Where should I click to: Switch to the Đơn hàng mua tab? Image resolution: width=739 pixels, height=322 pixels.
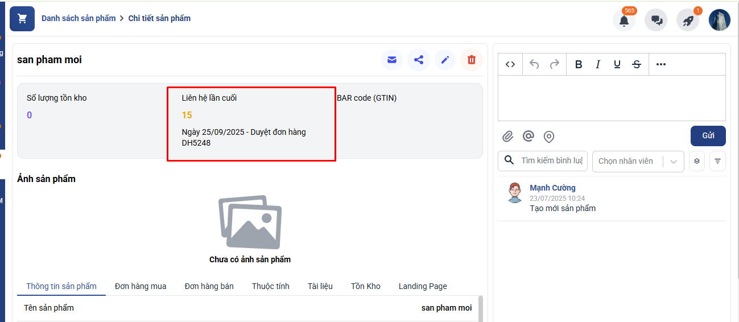tap(141, 286)
